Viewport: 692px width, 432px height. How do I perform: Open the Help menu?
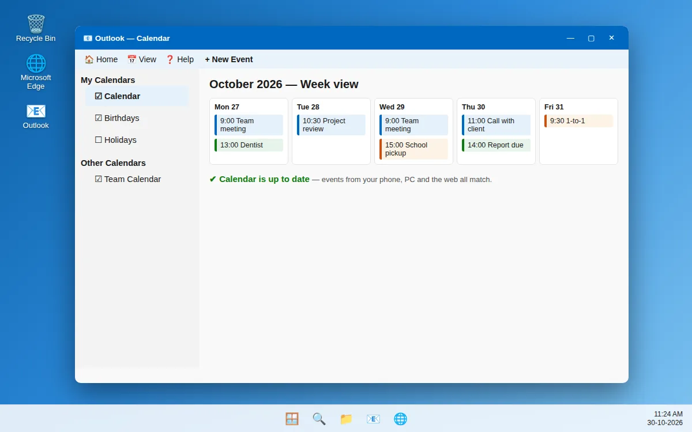[180, 59]
